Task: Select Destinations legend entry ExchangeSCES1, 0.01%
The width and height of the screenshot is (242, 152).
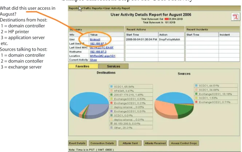Action: pyautogui.click(x=131, y=111)
